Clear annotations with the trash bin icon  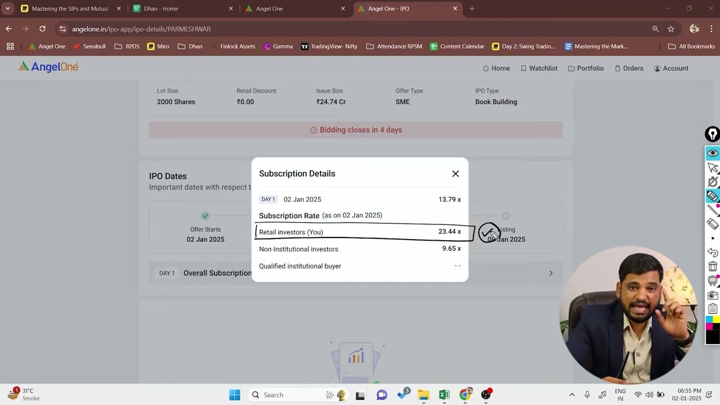[x=713, y=267]
